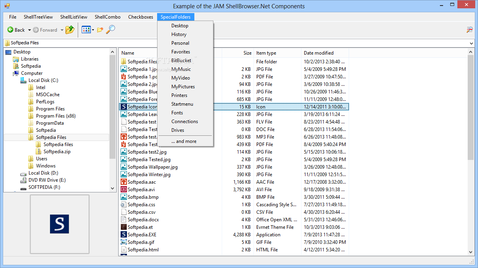Screen dimensions: 478x268
Task: Click the tree view scroll up arrow
Action: pyautogui.click(x=112, y=51)
